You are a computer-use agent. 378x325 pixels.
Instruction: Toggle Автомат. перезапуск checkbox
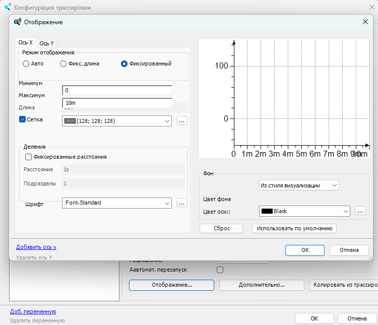[x=220, y=270]
